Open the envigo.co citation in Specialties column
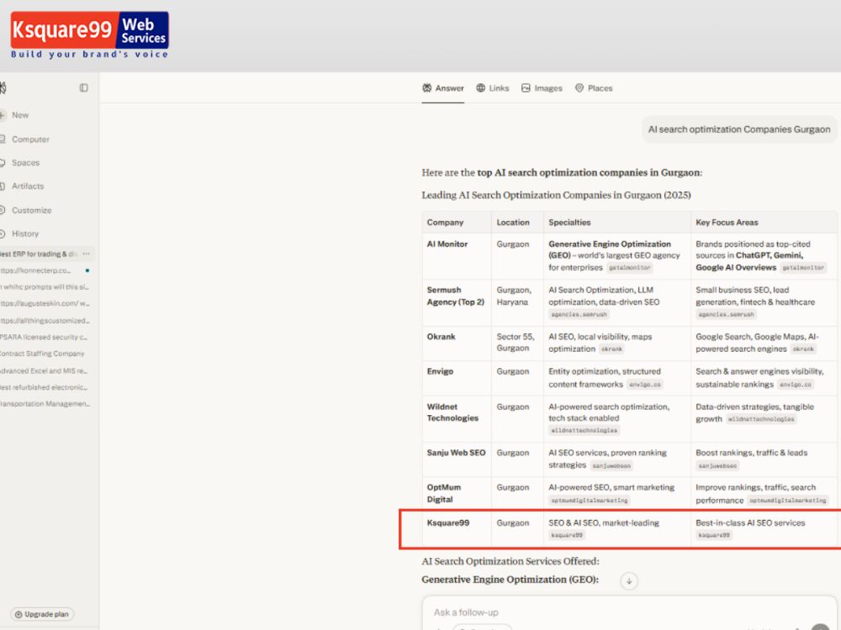The image size is (841, 630). coord(645,385)
